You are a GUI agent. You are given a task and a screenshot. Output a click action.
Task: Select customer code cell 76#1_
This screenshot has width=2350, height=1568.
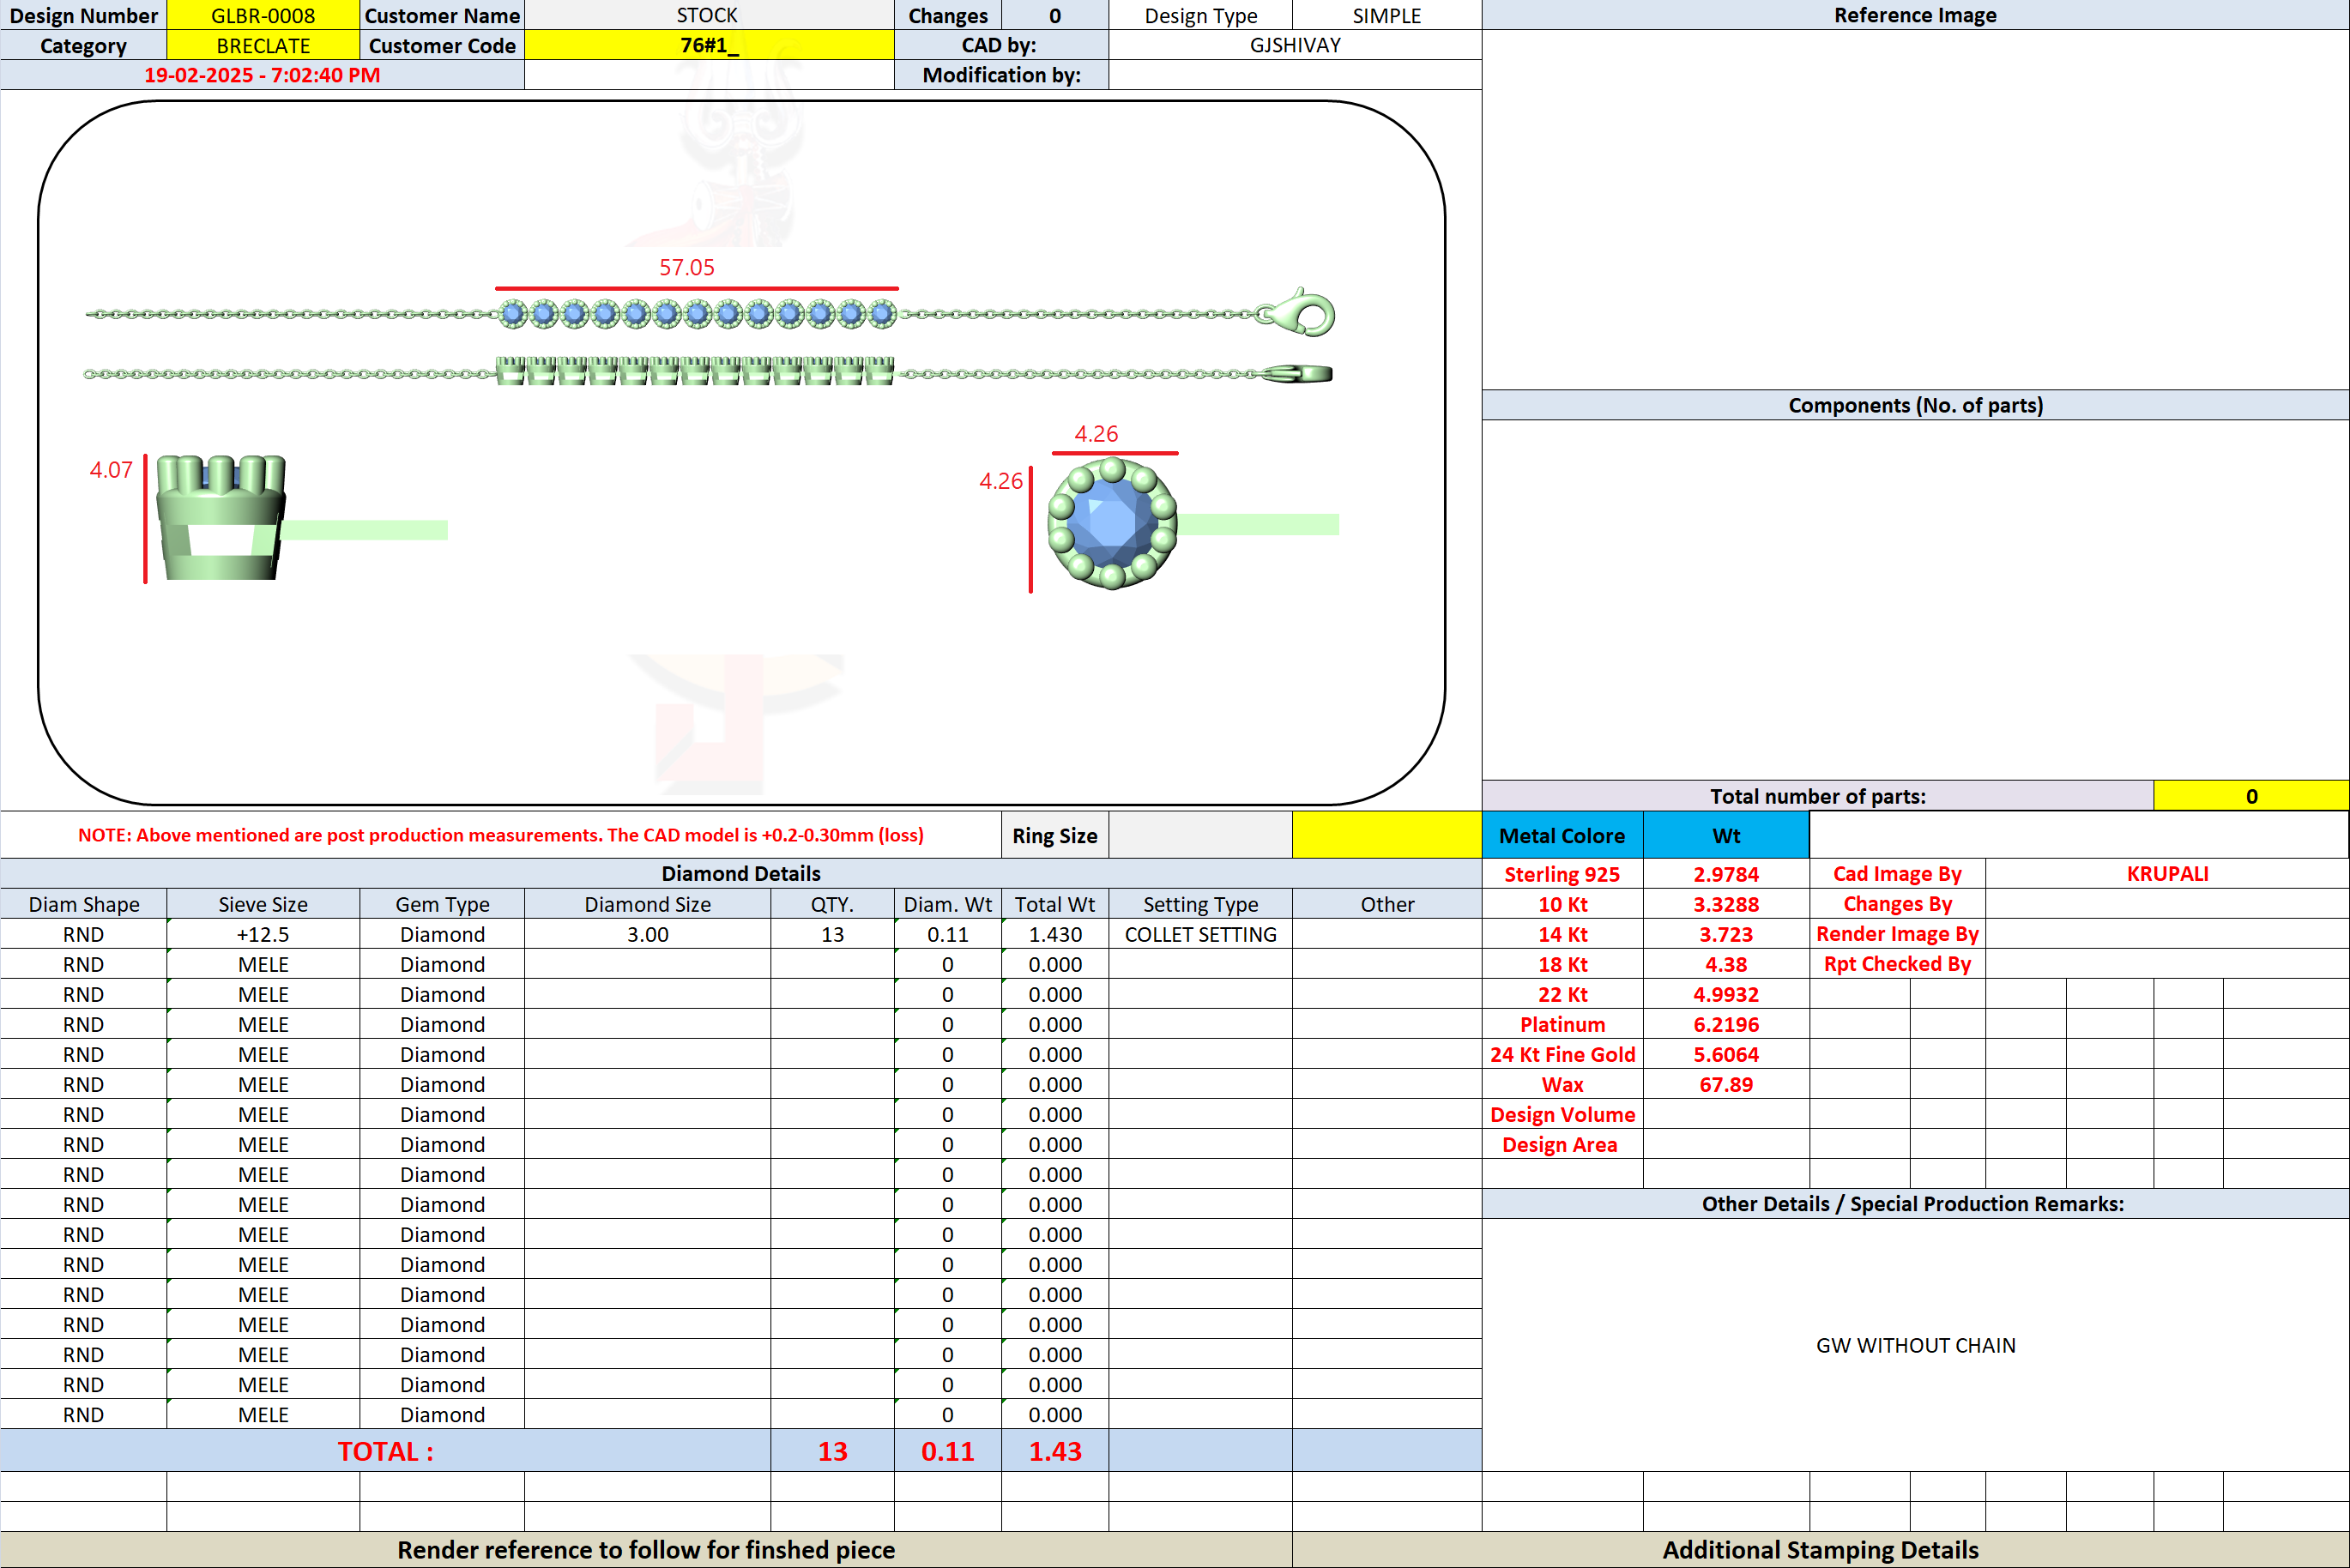point(709,45)
